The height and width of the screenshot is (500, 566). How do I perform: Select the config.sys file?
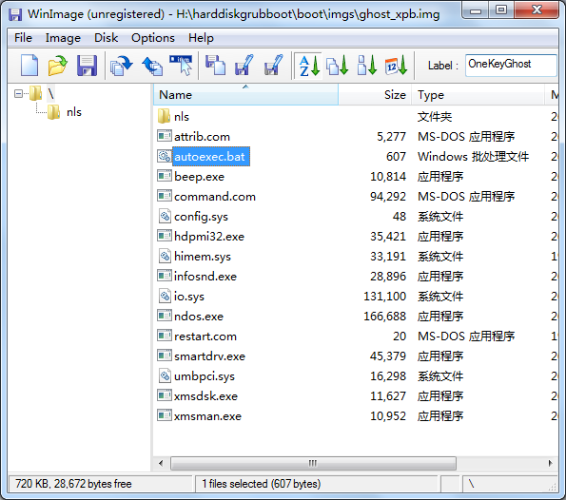201,217
